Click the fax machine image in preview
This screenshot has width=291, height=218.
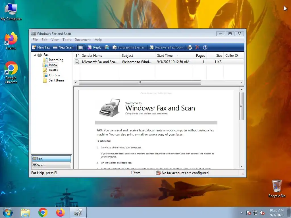(110, 107)
